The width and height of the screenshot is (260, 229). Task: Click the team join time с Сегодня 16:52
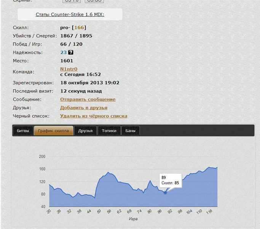pyautogui.click(x=80, y=74)
